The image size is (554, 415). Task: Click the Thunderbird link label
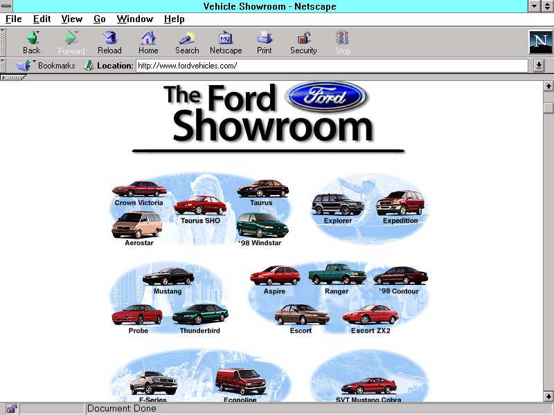pos(200,331)
